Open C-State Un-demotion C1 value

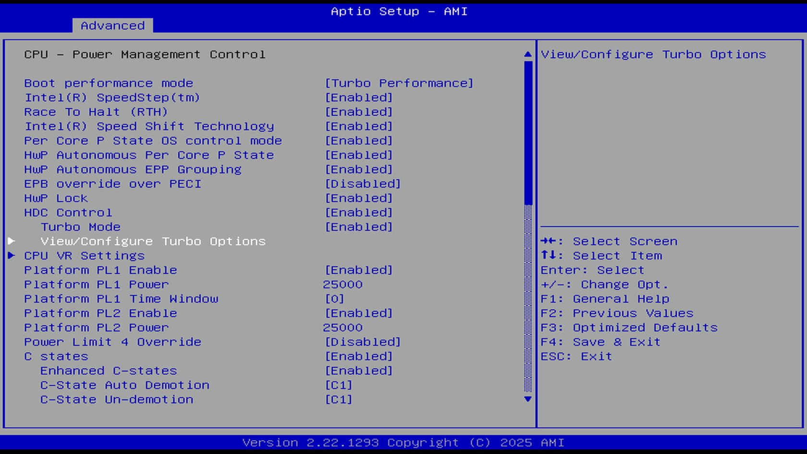tap(339, 400)
